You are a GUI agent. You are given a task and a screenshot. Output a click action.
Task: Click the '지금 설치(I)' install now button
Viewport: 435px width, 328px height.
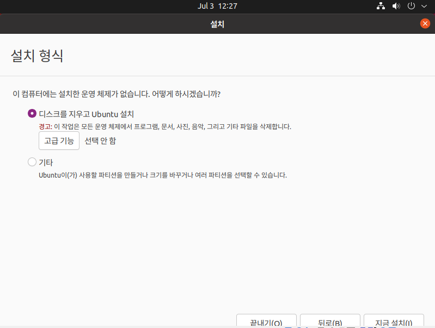coord(394,321)
